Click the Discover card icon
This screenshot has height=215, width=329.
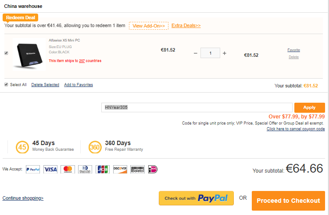(x=120, y=169)
